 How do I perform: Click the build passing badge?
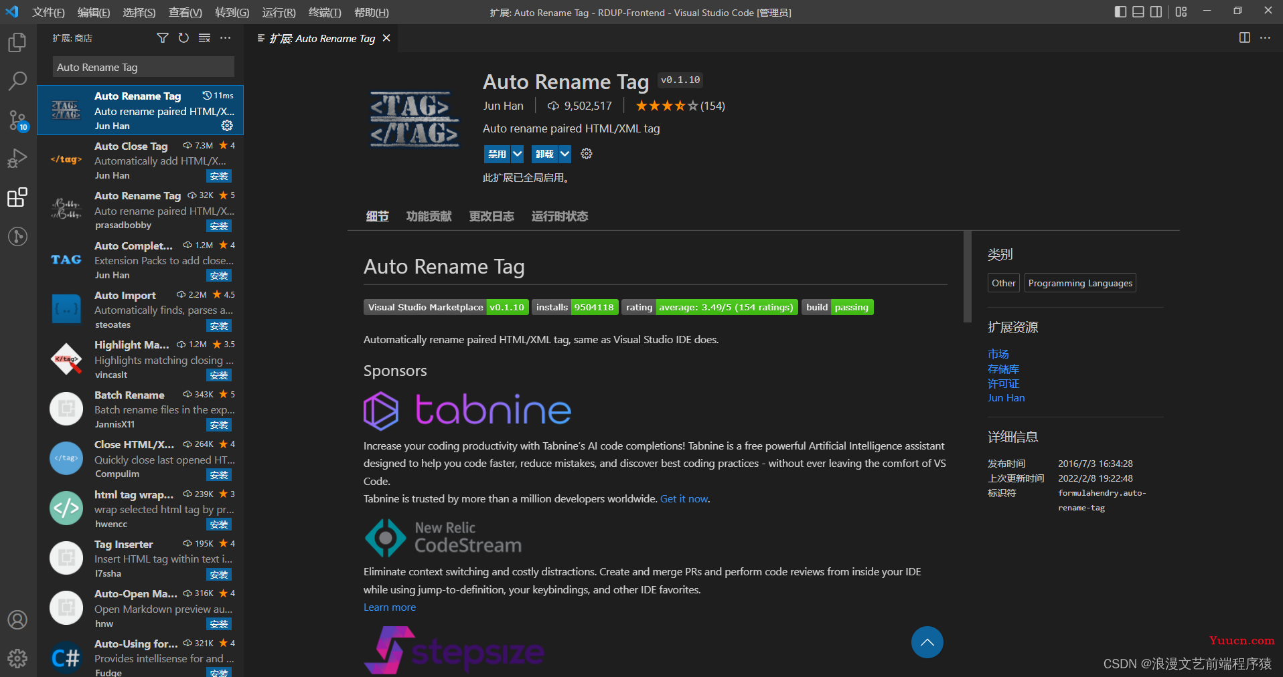pyautogui.click(x=837, y=307)
